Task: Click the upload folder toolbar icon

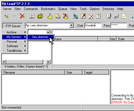Action: click(x=50, y=16)
